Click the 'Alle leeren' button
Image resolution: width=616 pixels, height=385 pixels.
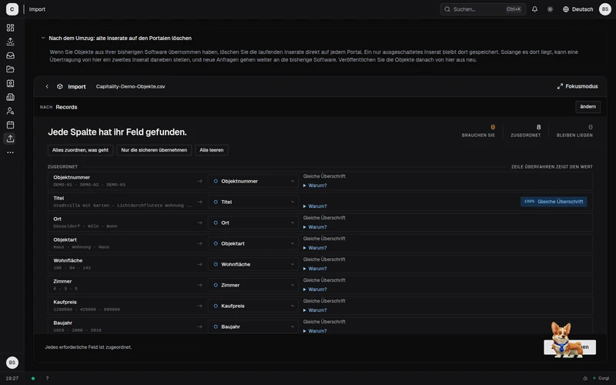[211, 150]
